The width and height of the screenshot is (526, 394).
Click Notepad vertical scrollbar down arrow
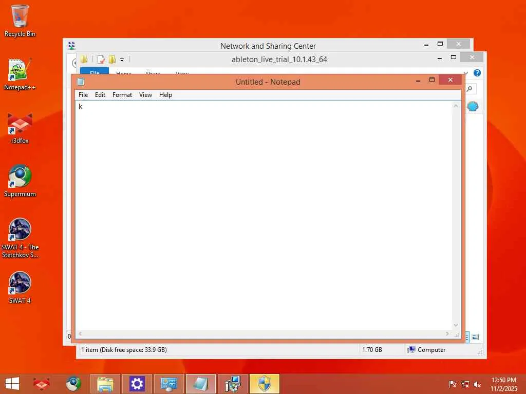(x=456, y=325)
